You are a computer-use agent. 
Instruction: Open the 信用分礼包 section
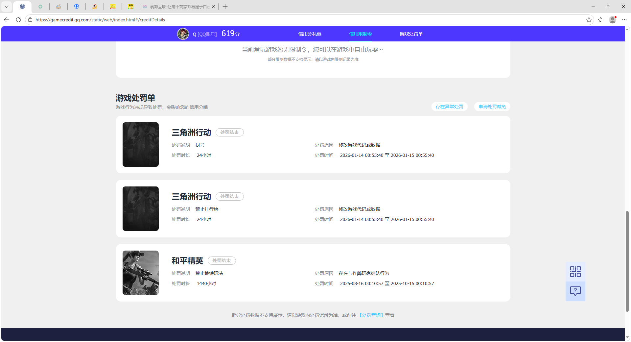point(310,34)
